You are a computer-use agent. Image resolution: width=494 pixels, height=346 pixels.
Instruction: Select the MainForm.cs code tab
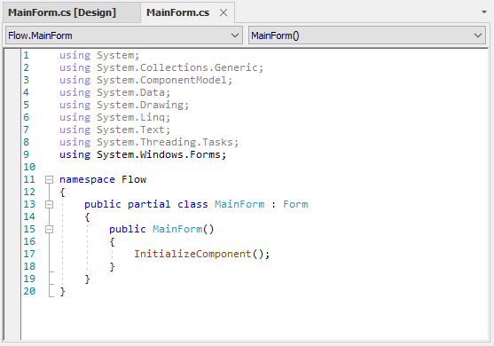(x=177, y=12)
